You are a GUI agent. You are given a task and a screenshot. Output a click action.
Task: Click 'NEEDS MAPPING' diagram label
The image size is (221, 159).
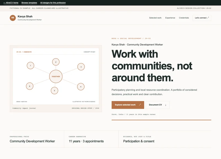(22, 102)
